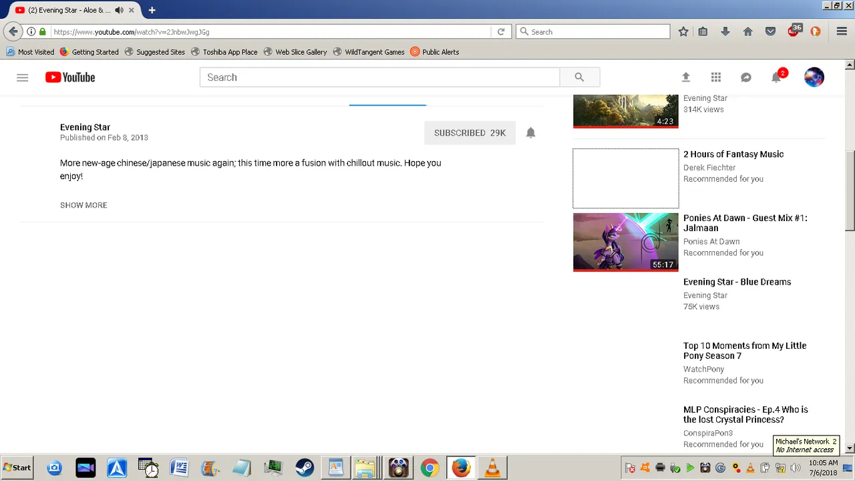
Task: Open the Public Alerts bookmark
Action: tap(435, 51)
